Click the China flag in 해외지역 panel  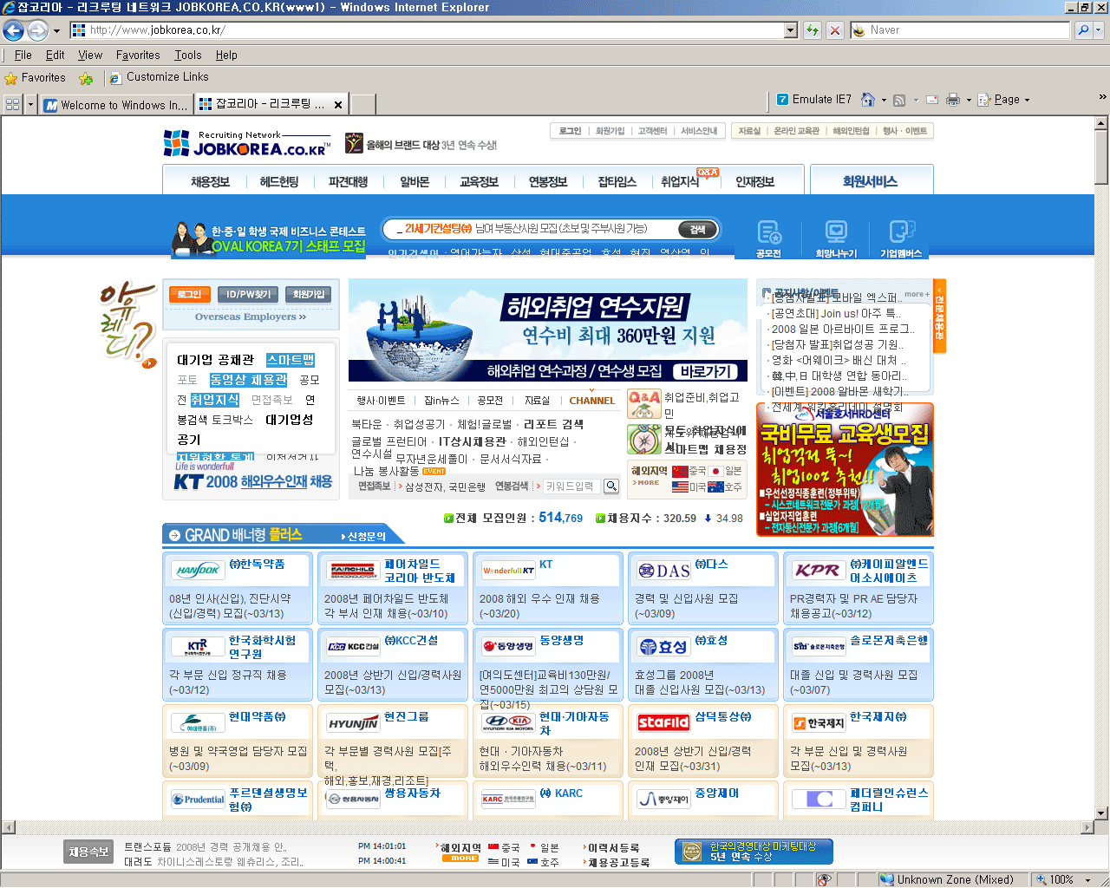(680, 471)
